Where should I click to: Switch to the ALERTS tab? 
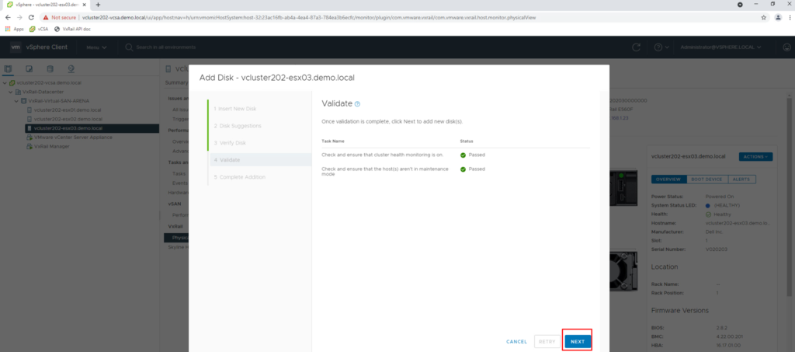[741, 179]
